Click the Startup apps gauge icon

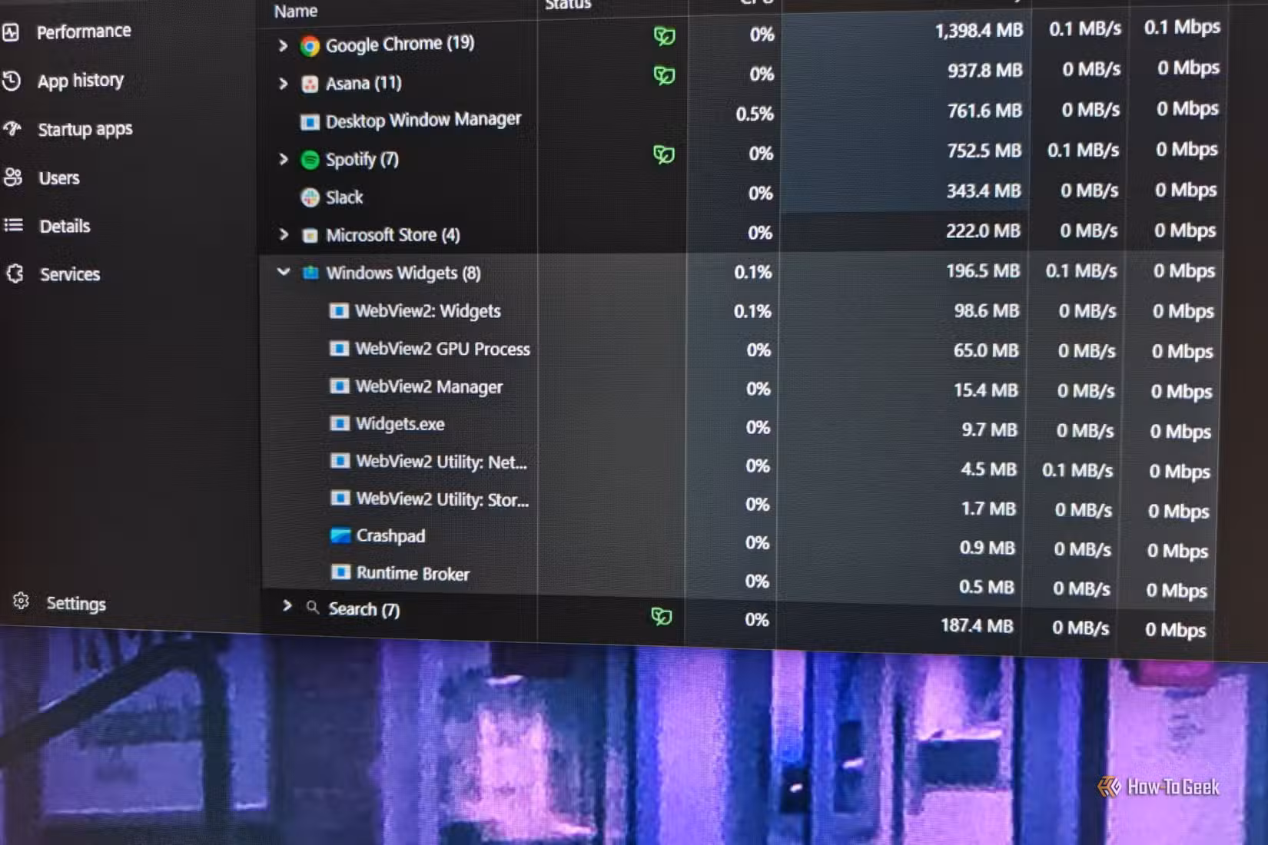pos(12,128)
